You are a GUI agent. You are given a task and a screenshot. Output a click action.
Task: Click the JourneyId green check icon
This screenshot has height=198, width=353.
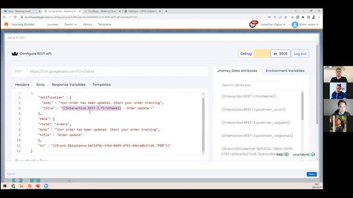313,155
